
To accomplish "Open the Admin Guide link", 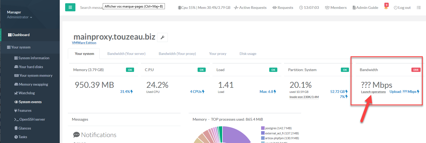I will (x=365, y=8).
